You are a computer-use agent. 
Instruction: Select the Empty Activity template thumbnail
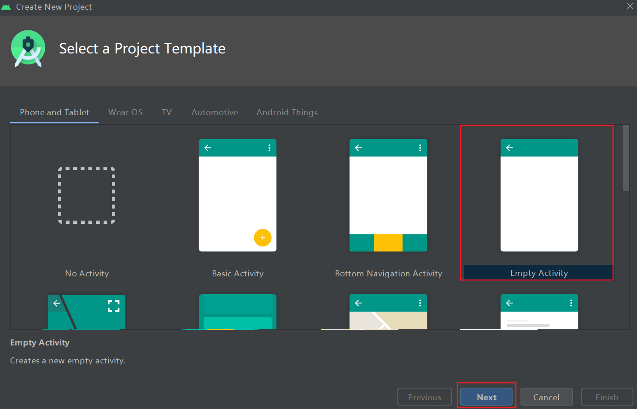pyautogui.click(x=539, y=195)
